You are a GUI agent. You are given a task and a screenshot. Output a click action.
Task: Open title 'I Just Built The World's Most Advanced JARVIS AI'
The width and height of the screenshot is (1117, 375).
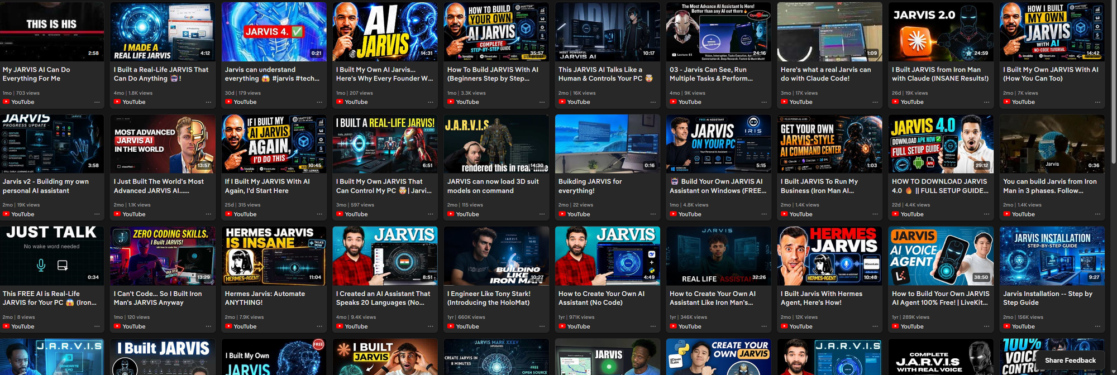[159, 186]
